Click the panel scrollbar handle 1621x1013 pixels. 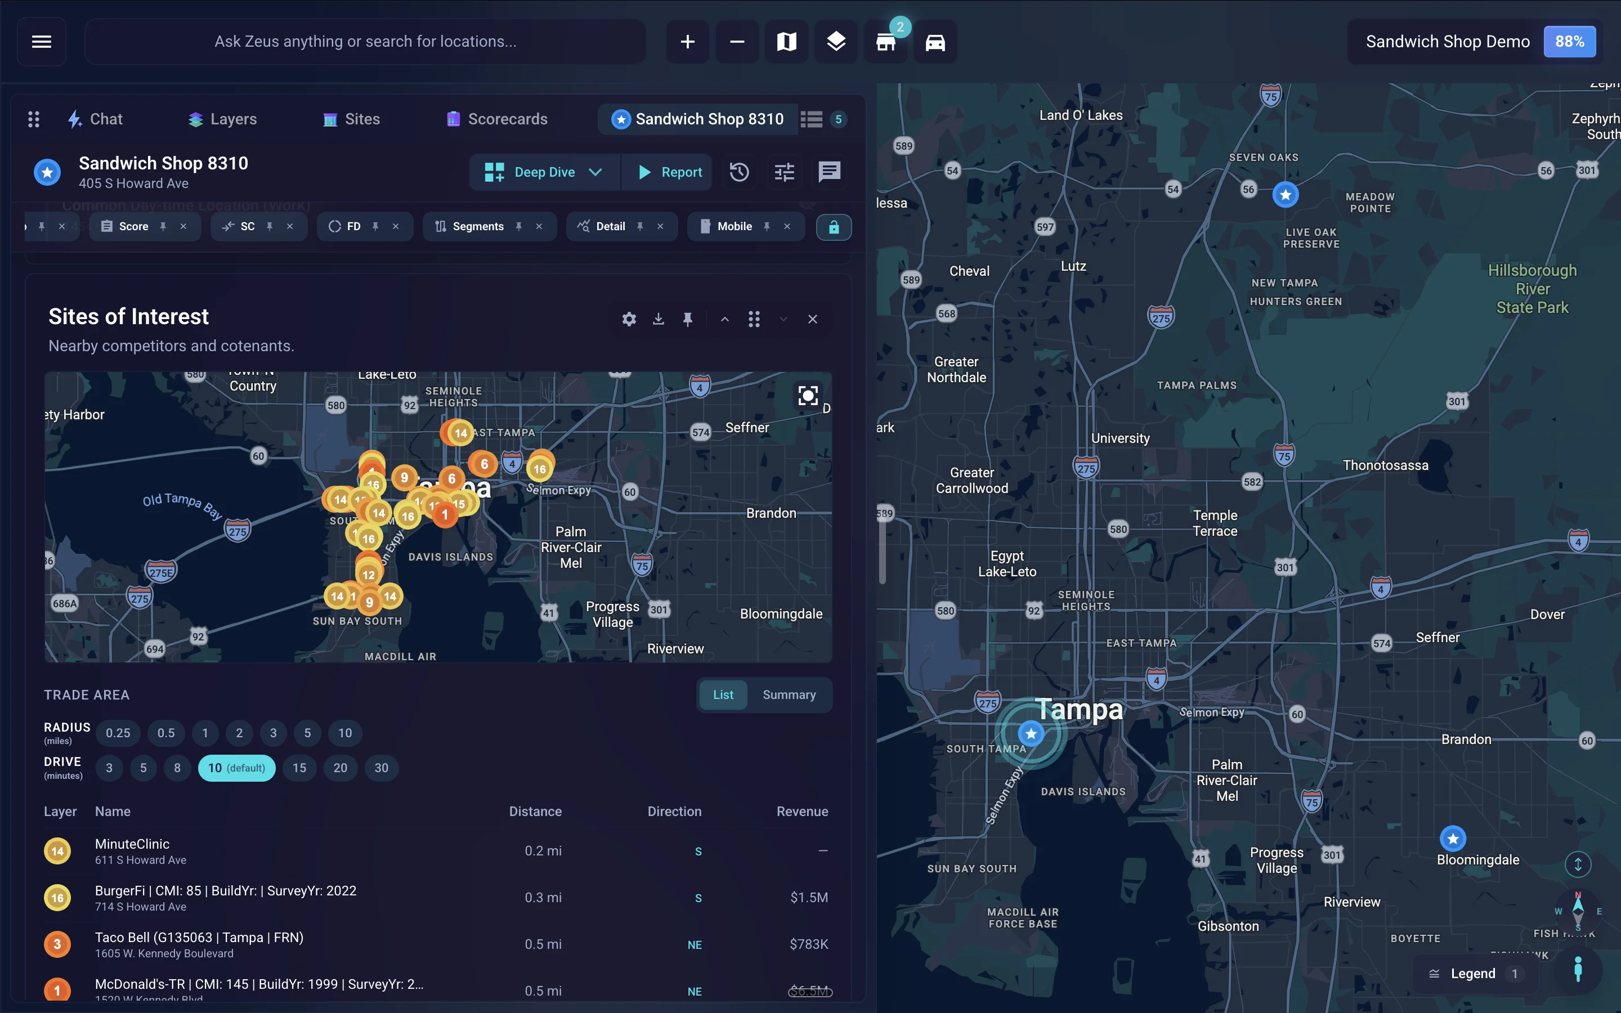(x=882, y=548)
